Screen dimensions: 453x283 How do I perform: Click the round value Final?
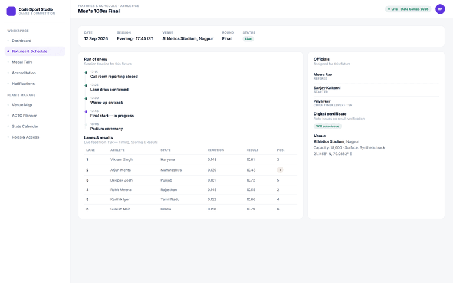[x=226, y=38]
